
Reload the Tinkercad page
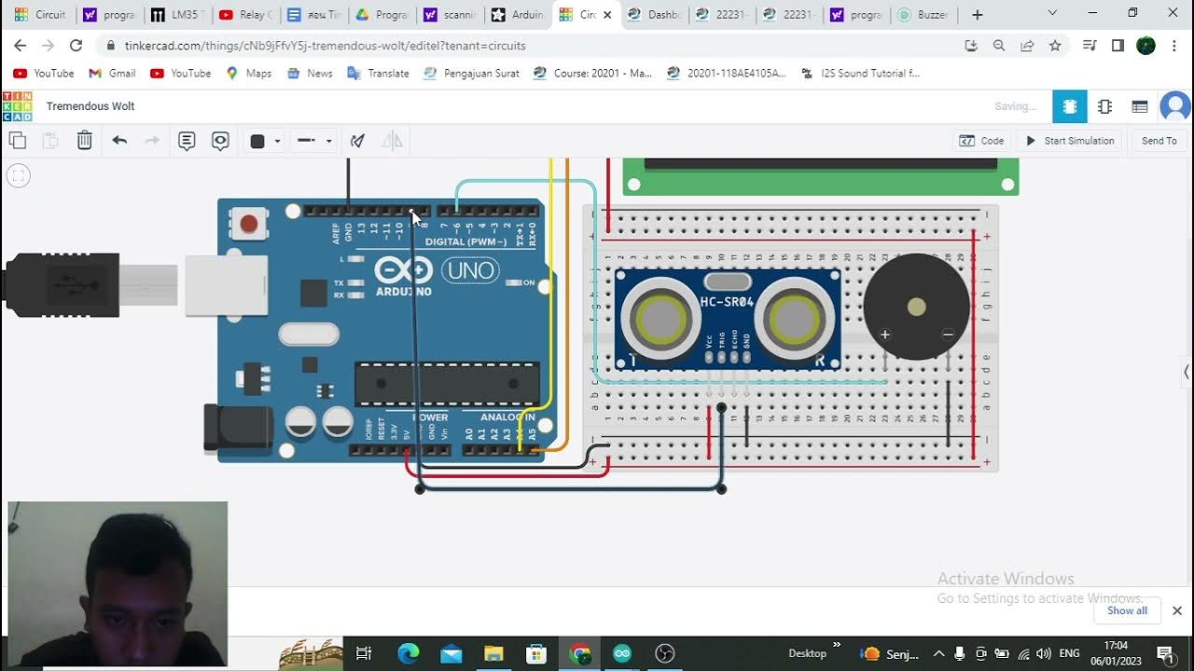pyautogui.click(x=76, y=46)
